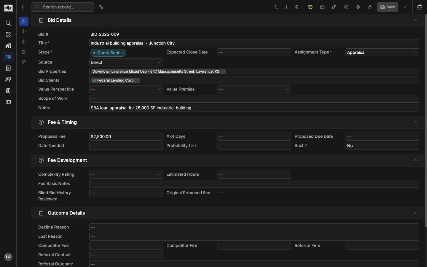Open the dashboard grid icon in sidebar
427x267 pixels.
[x=8, y=35]
